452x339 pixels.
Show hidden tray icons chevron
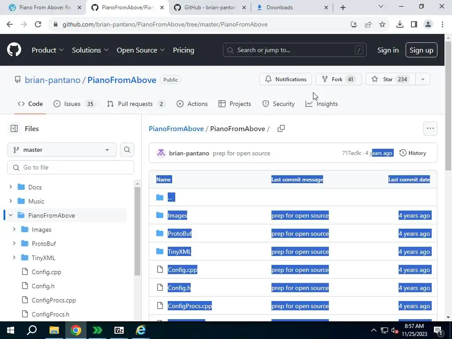click(373, 330)
